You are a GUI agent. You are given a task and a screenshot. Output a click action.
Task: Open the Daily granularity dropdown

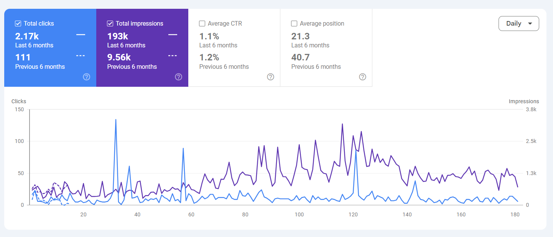click(x=518, y=23)
